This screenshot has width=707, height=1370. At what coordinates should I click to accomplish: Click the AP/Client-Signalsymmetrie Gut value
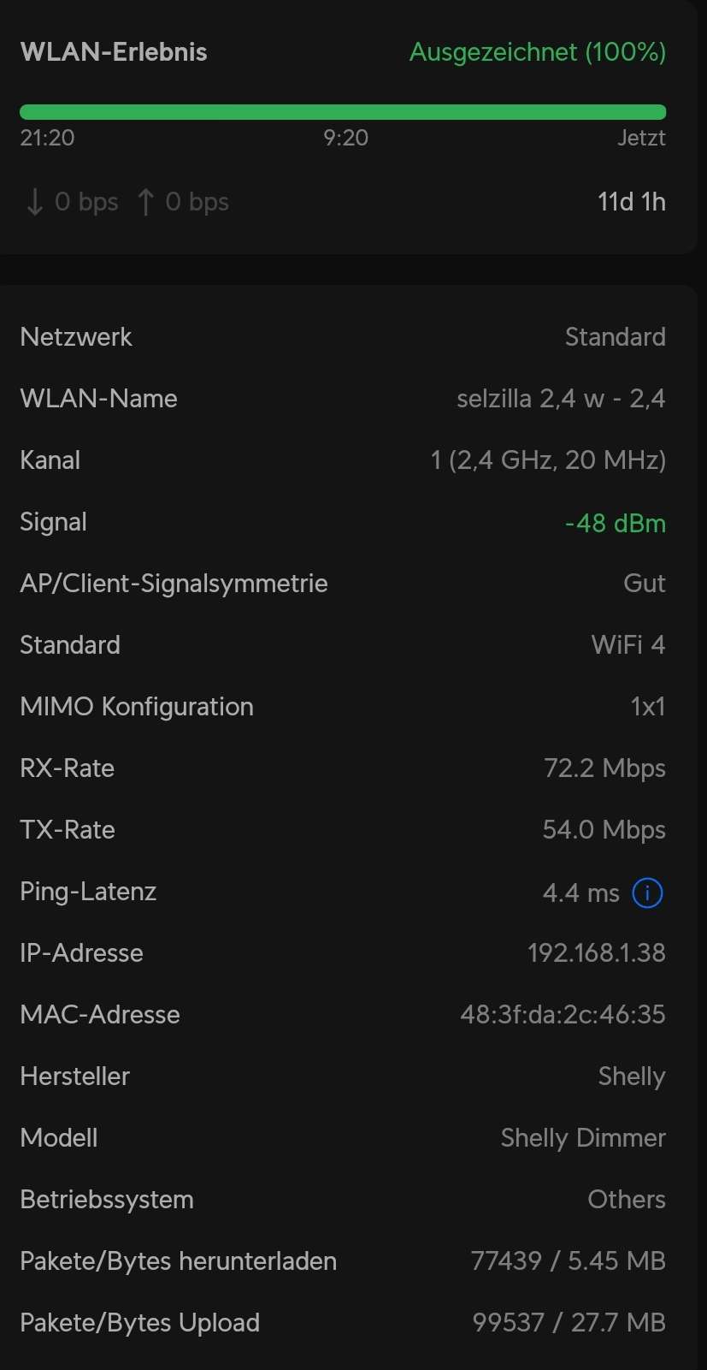(644, 583)
